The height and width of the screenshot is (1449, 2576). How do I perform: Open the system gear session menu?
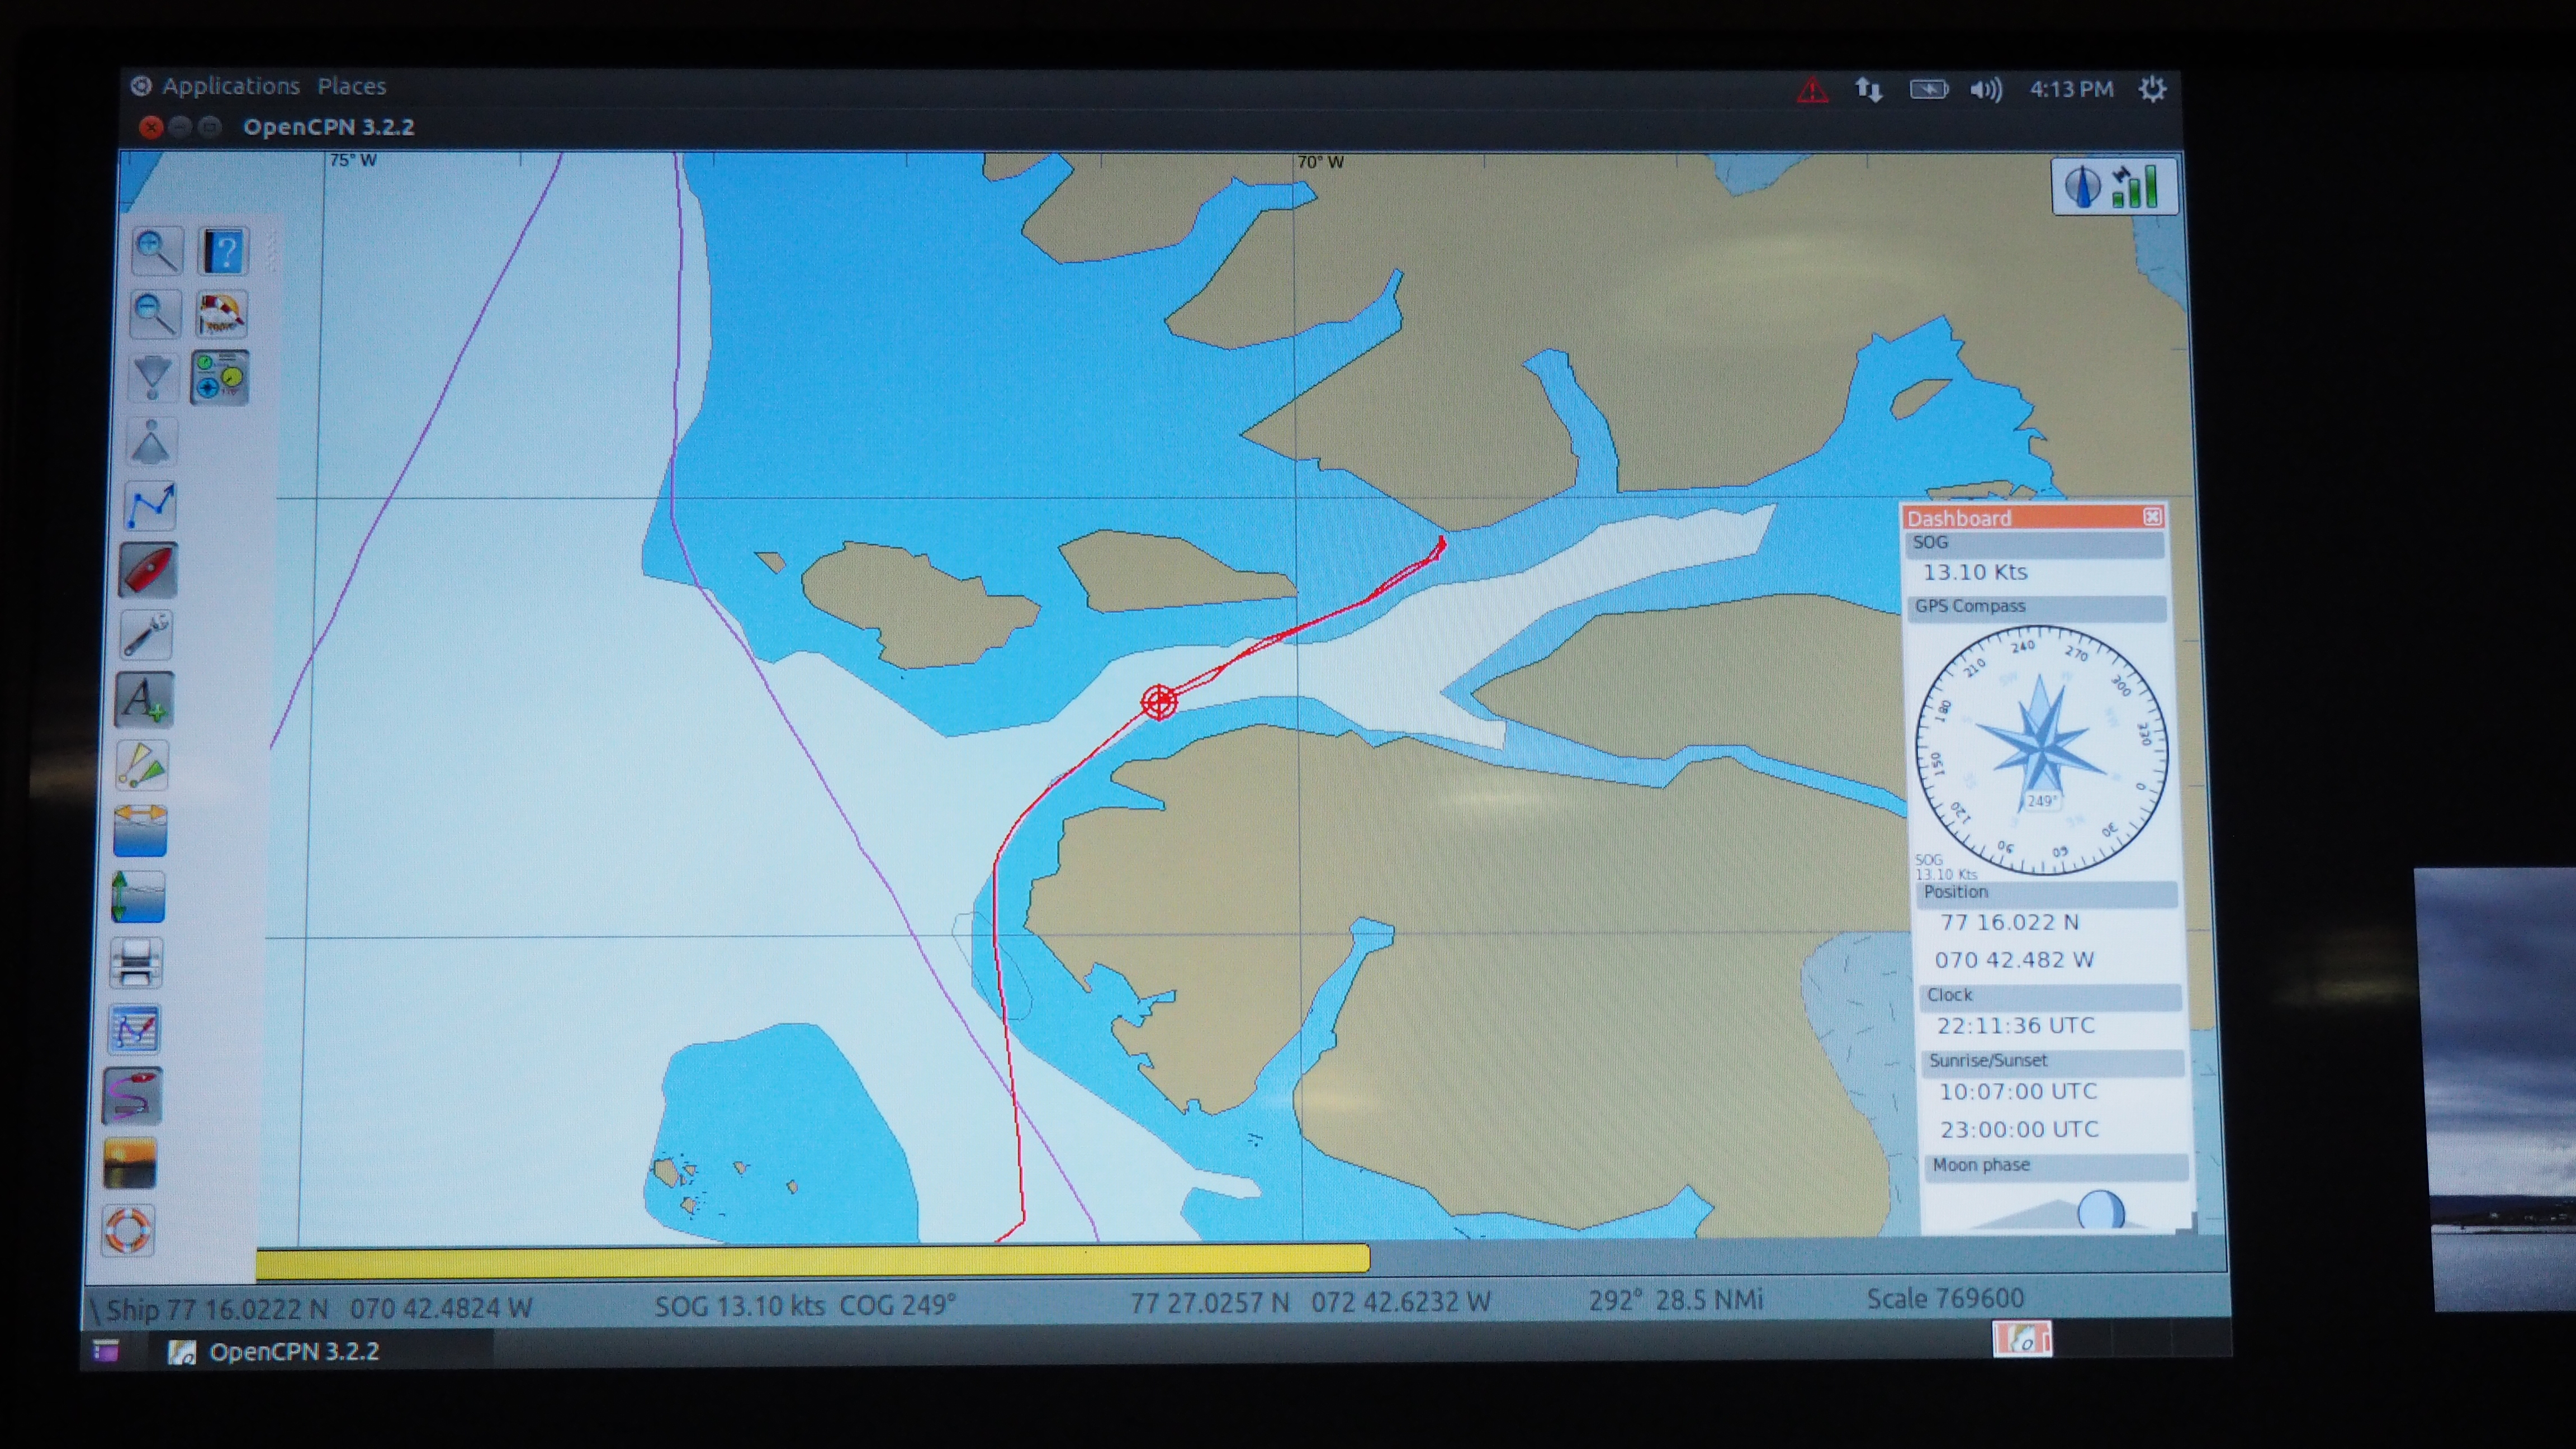point(2152,89)
